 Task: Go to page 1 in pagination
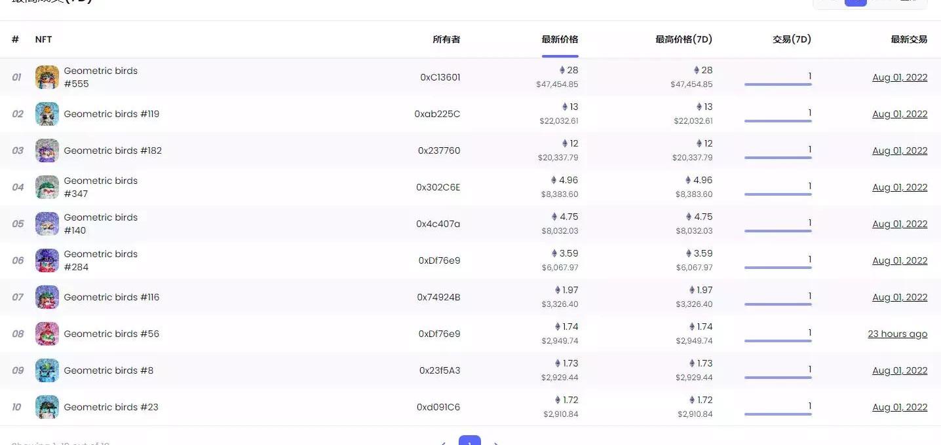click(469, 441)
